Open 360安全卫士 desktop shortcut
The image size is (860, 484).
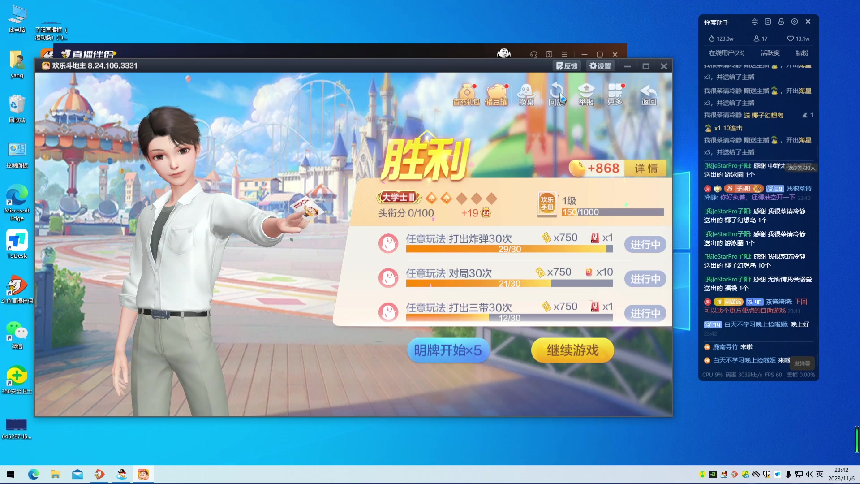point(17,380)
